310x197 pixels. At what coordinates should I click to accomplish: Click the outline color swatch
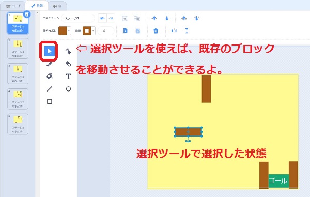click(x=87, y=31)
